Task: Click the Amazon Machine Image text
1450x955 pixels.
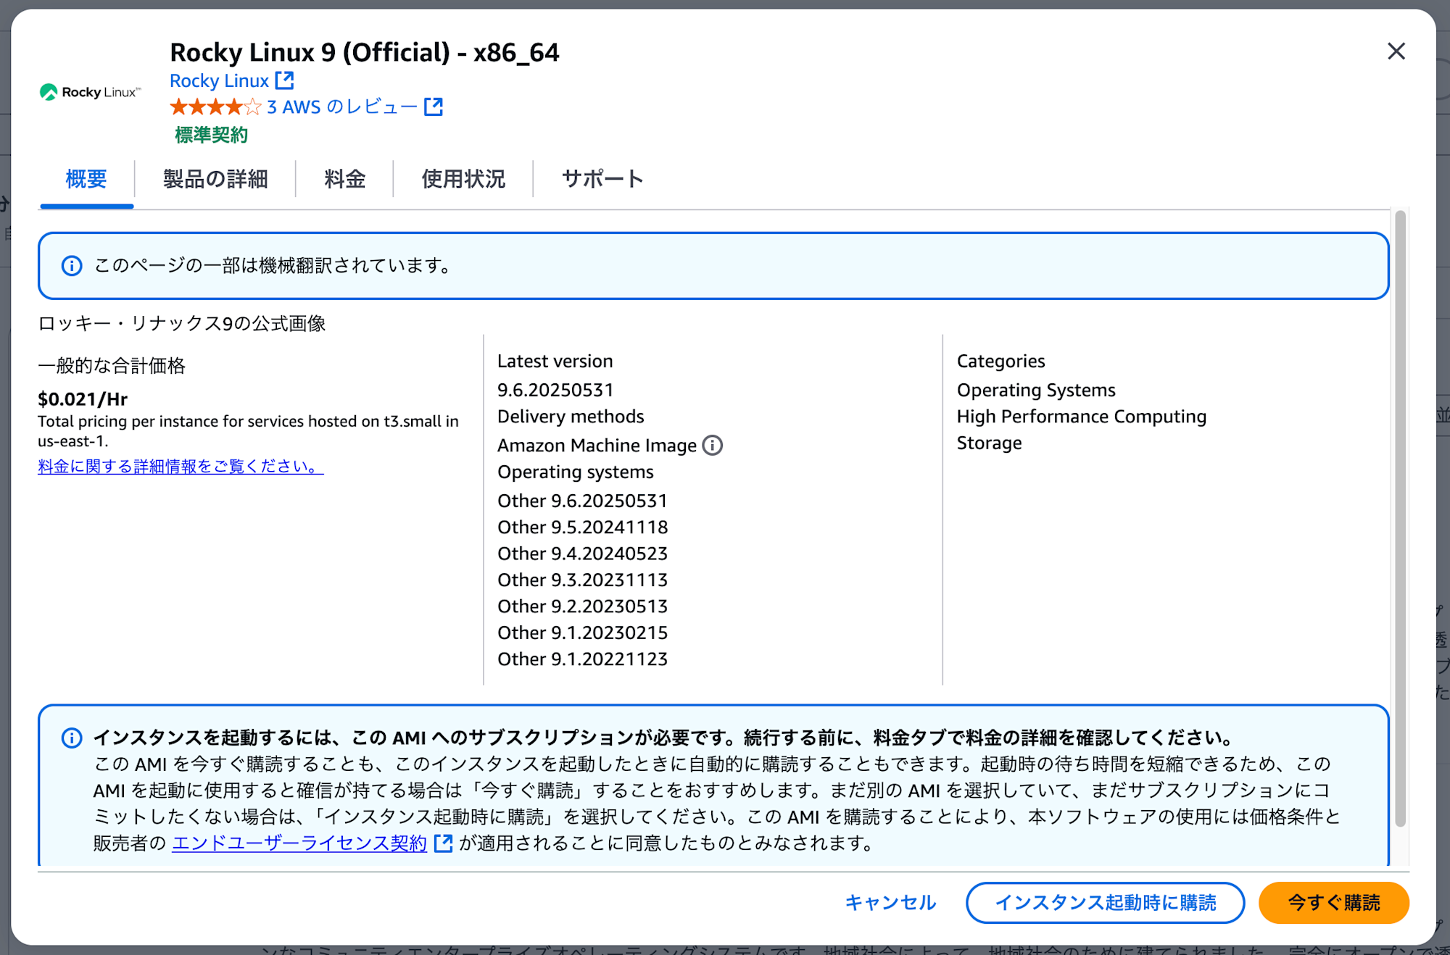Action: tap(597, 445)
